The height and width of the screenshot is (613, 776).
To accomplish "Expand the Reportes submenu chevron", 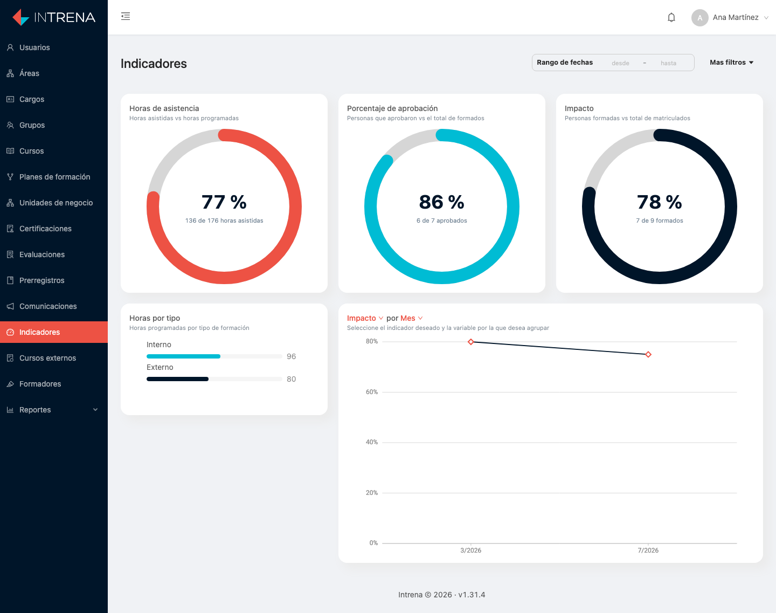I will point(95,410).
